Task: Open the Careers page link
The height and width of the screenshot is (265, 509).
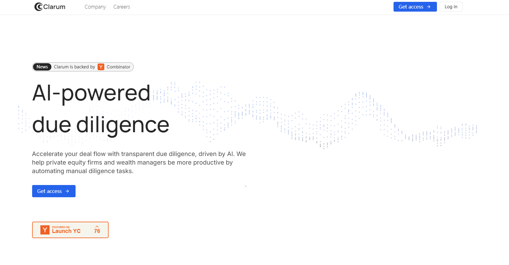Action: click(122, 7)
